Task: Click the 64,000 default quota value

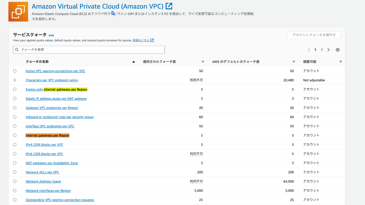Action: [x=289, y=182]
